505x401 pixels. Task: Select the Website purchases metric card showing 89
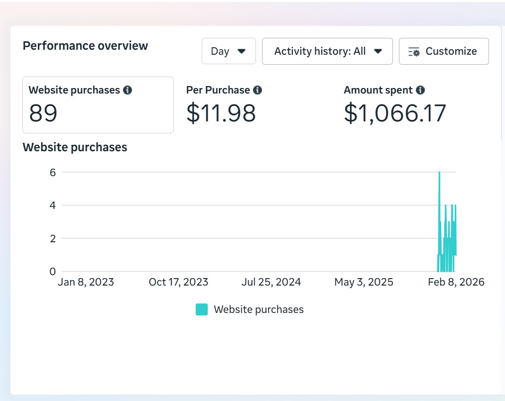[98, 105]
